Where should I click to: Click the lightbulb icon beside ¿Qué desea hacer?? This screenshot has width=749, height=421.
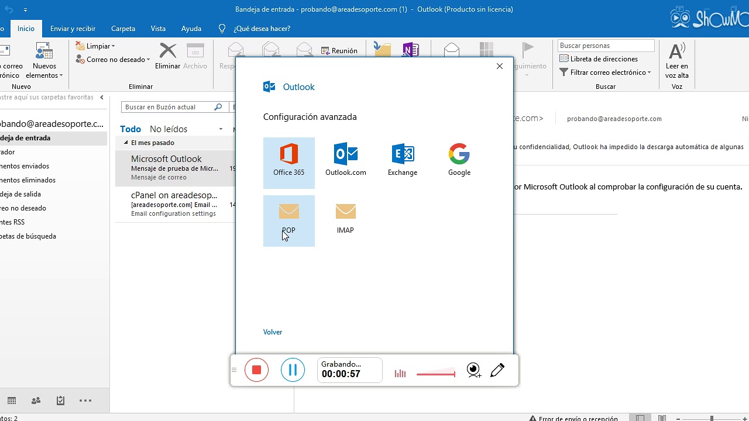point(222,28)
